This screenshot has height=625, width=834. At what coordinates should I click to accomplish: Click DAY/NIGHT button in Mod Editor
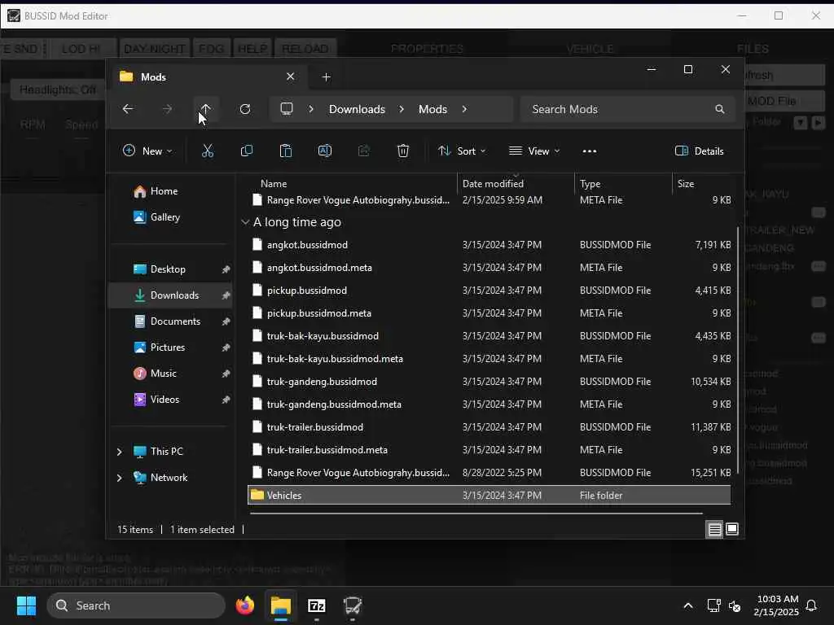point(154,49)
